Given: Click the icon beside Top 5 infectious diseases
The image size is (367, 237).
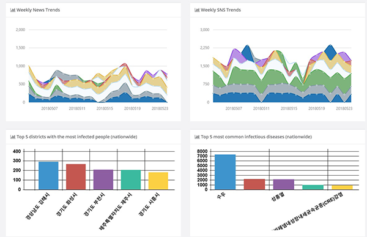Looking at the screenshot, I should tap(197, 137).
